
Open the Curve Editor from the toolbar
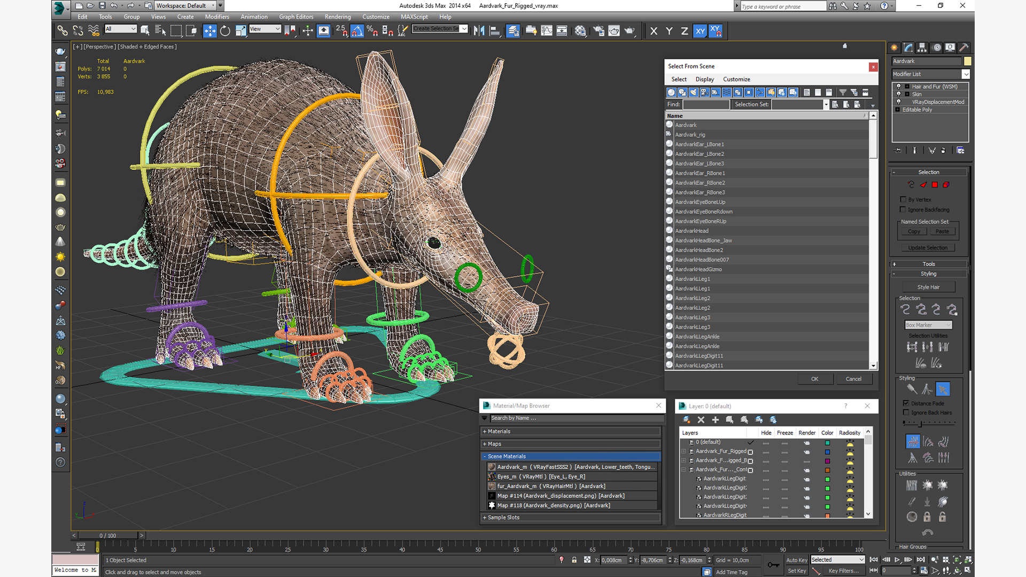point(547,30)
